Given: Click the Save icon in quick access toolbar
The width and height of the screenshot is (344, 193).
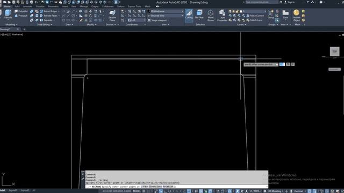Looking at the screenshot, I should pos(14,2).
